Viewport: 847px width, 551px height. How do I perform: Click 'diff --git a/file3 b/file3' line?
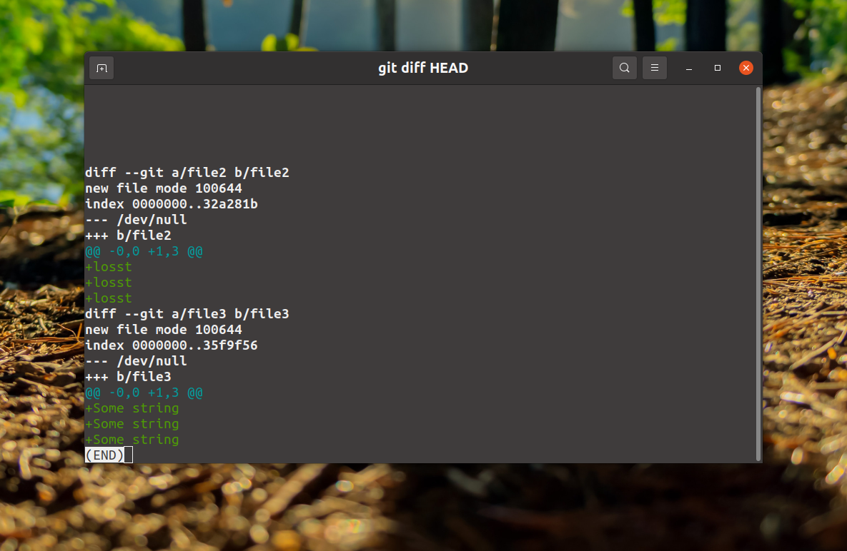point(187,314)
